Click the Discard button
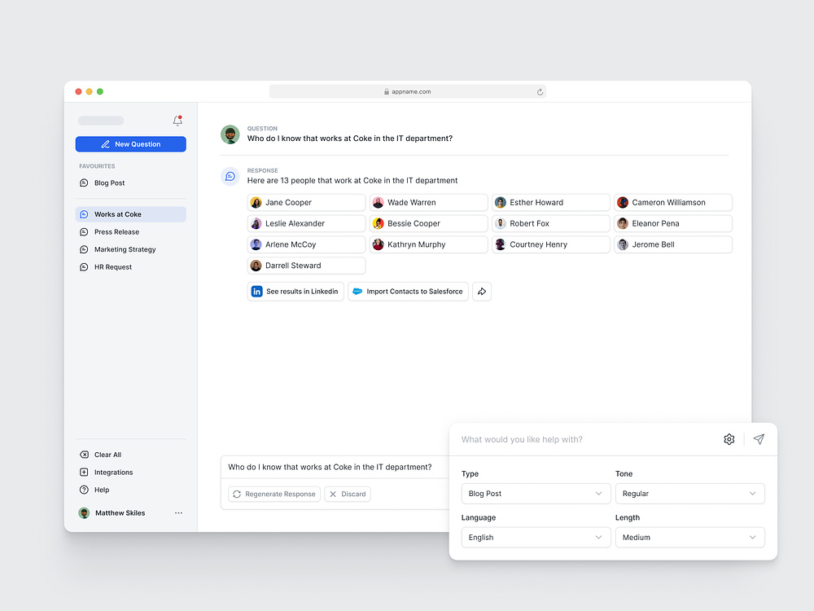814x611 pixels. [348, 495]
